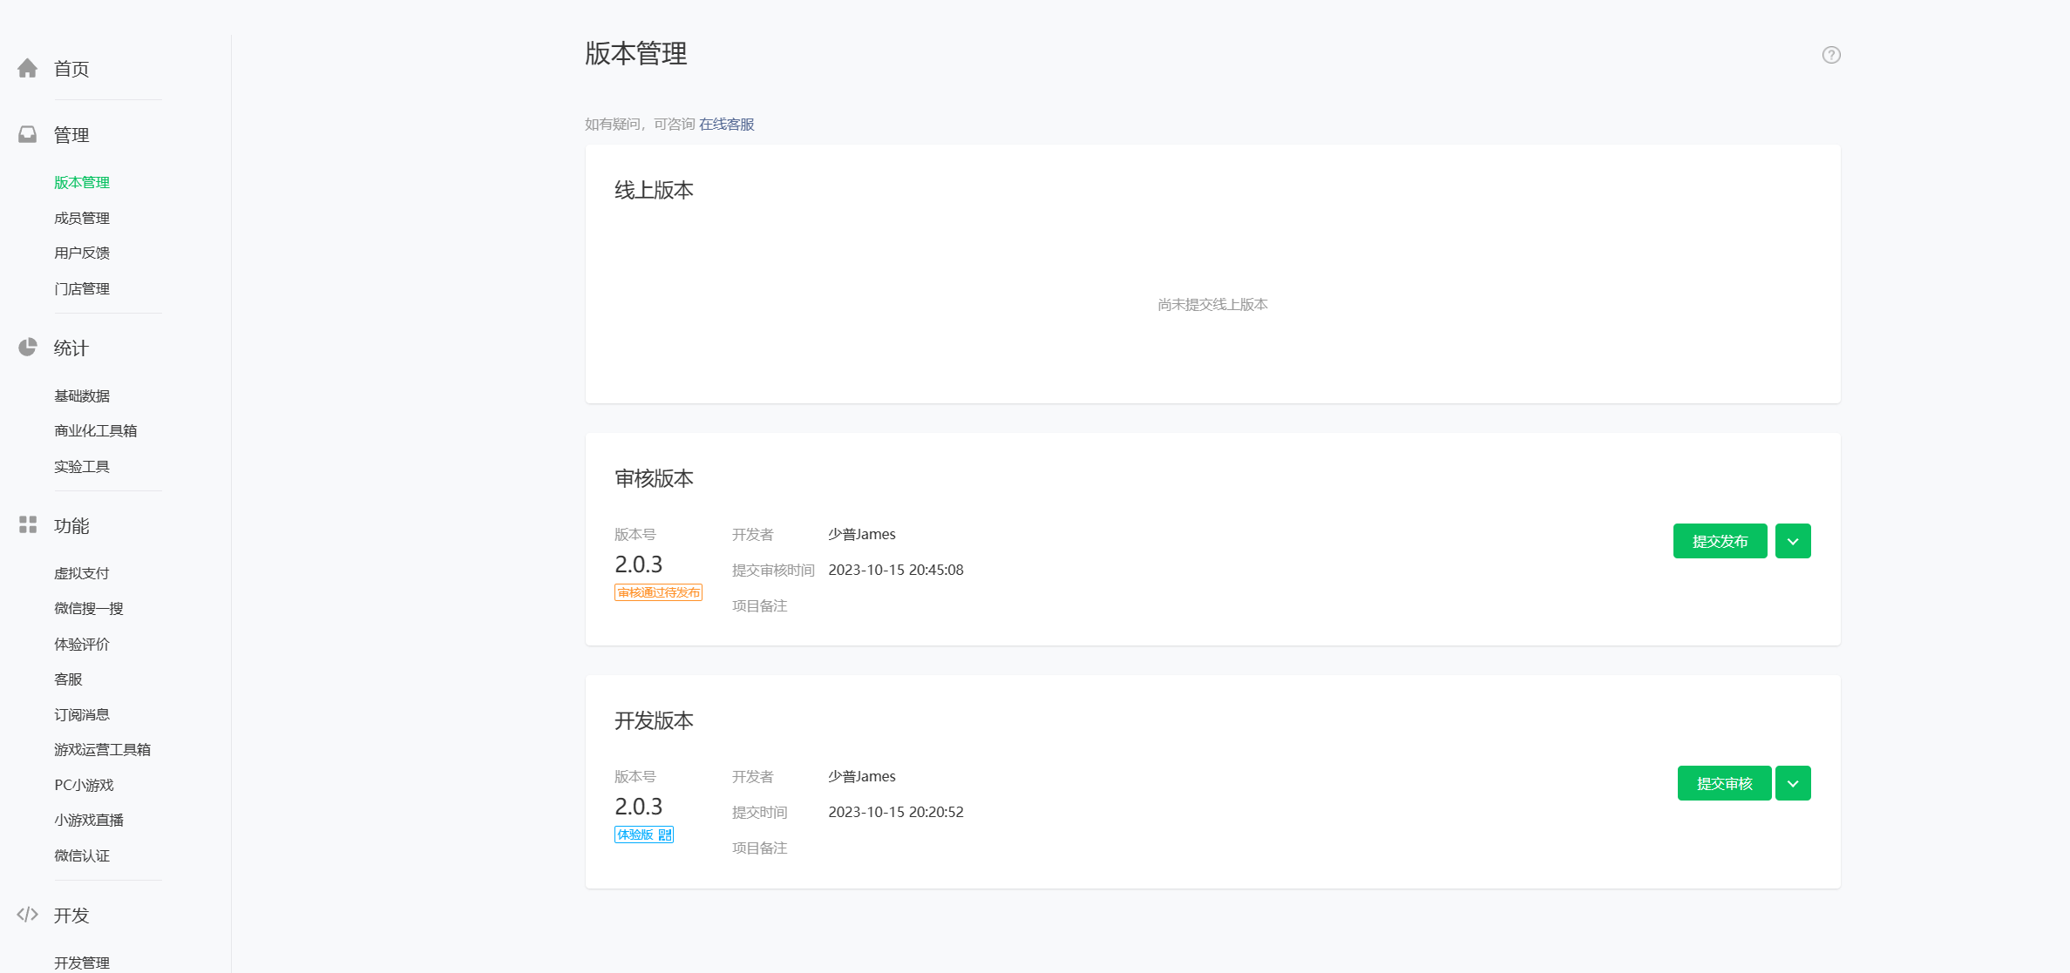Click the grid icon beside 功能
This screenshot has height=973, width=2070.
[x=27, y=524]
